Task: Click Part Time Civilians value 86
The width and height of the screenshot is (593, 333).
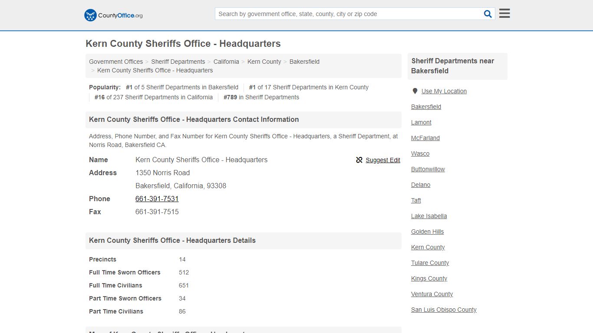Action: coord(182,311)
